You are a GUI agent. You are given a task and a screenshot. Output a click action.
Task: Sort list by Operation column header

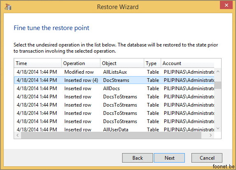point(81,63)
